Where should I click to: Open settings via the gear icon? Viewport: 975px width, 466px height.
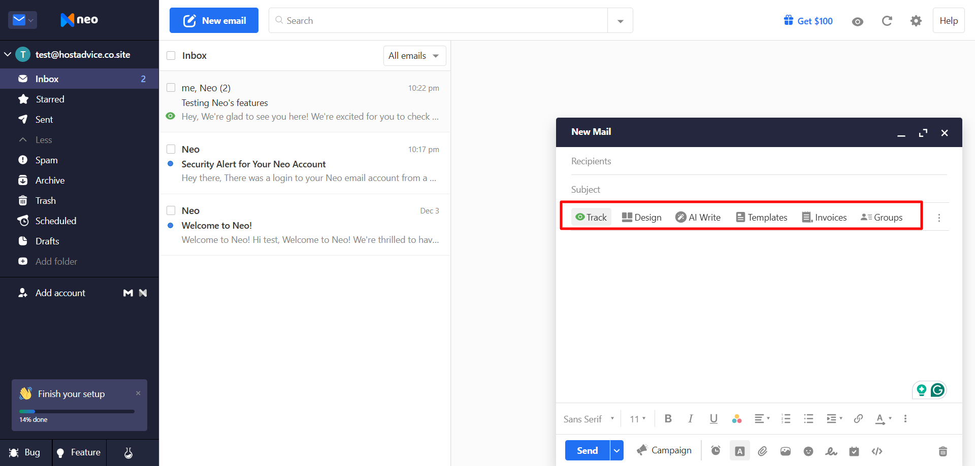click(916, 21)
